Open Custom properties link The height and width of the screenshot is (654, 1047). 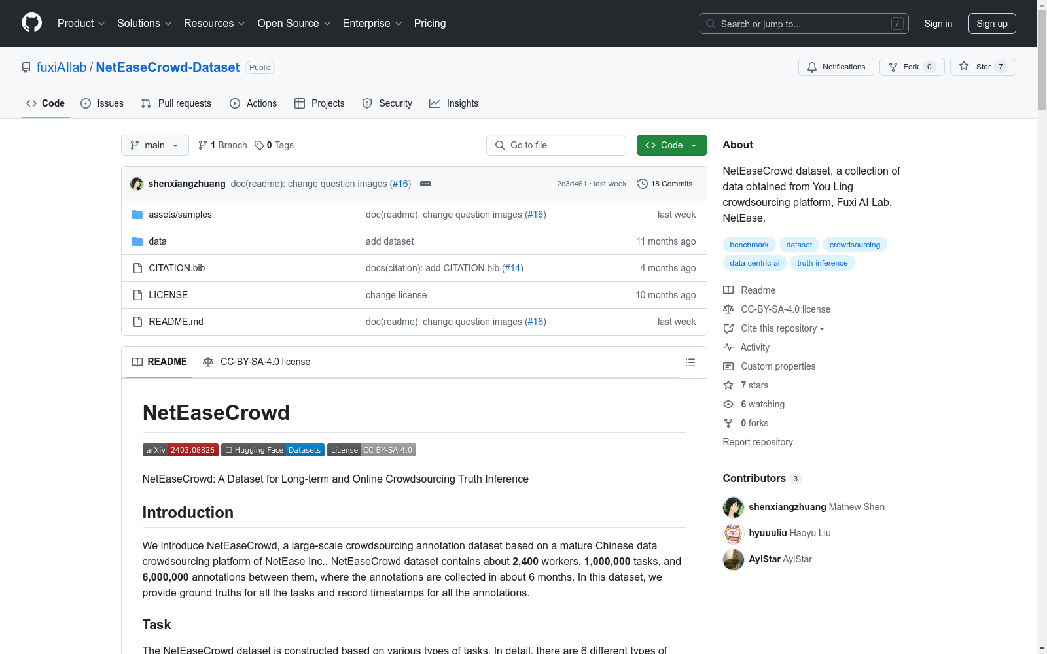[770, 366]
